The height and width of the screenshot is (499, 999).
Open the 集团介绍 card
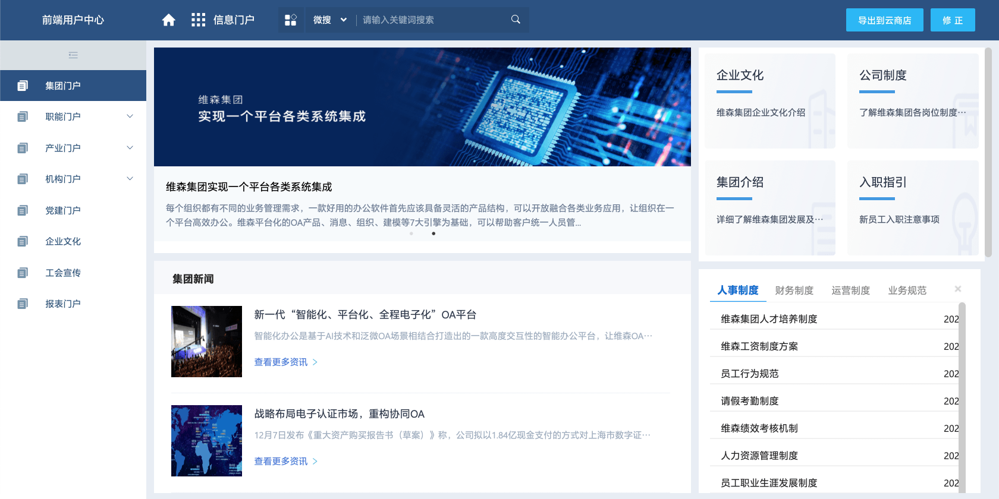[770, 208]
